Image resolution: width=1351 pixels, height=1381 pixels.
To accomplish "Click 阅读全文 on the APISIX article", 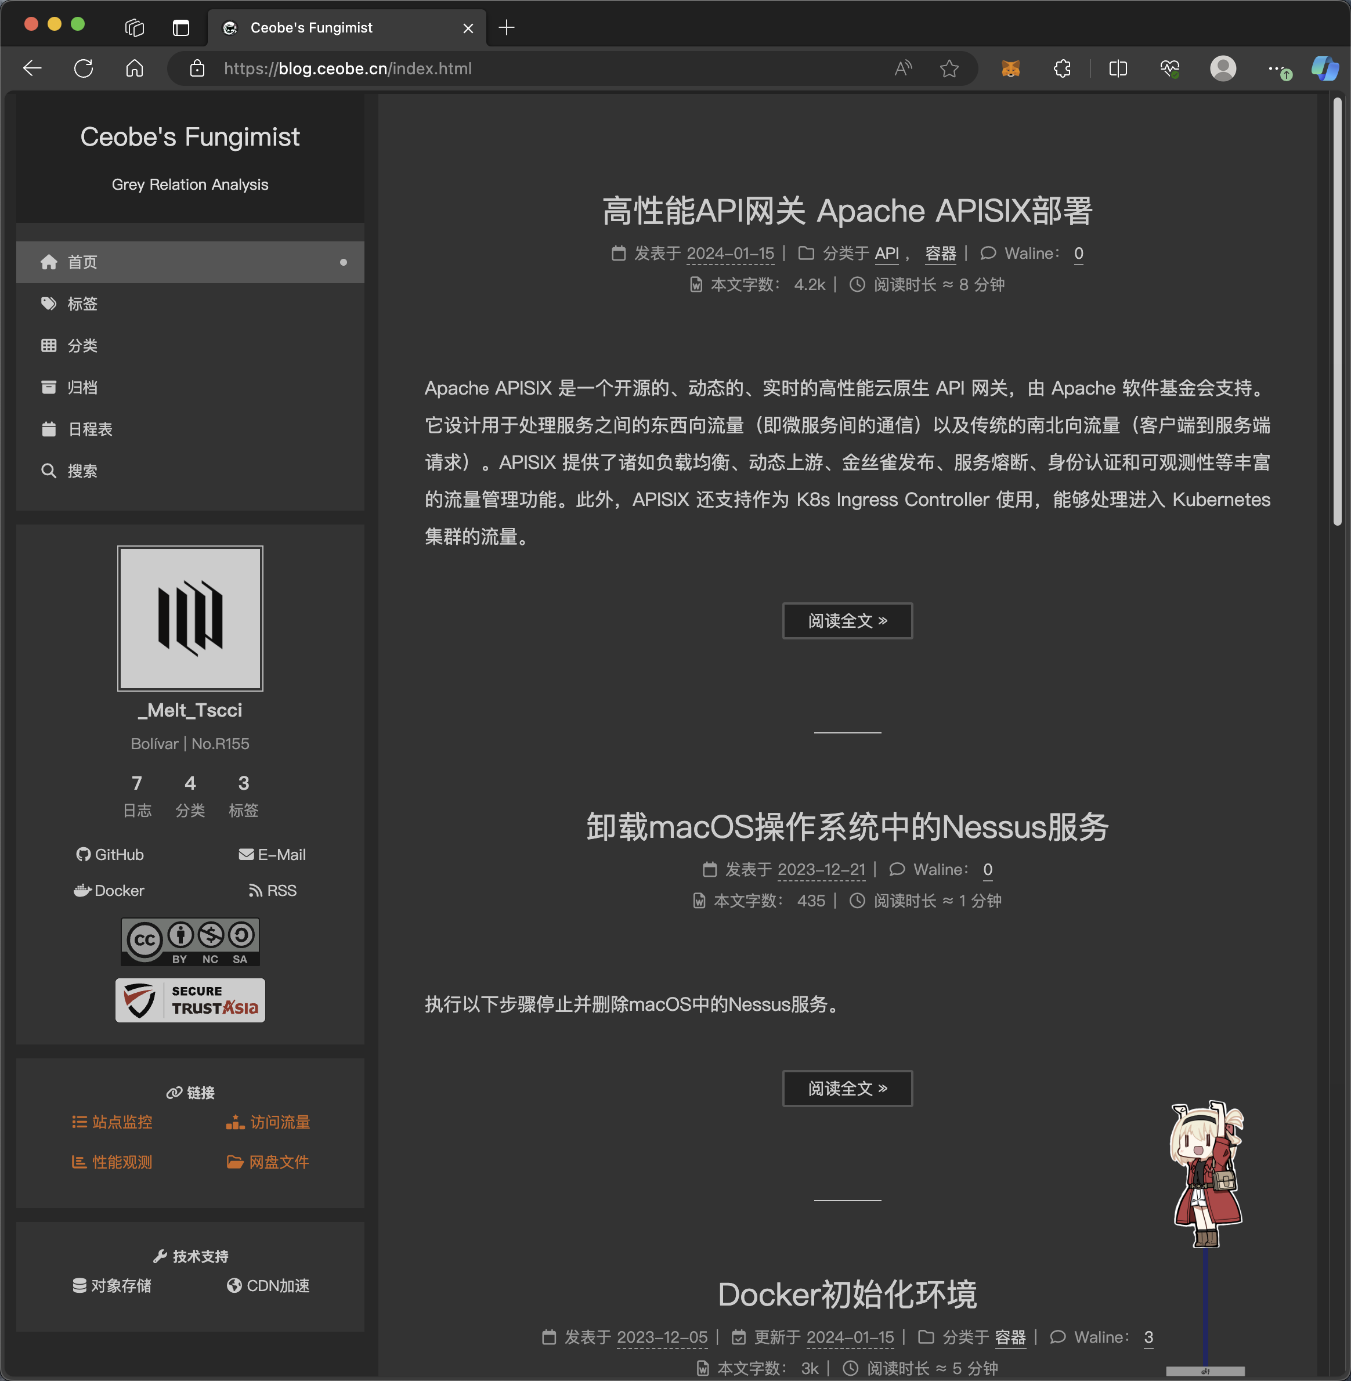I will tap(847, 621).
